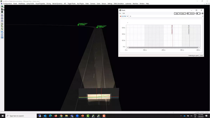Screen dimensions: 210x118
Task: Open the Aux Plugins menu
Action: pyautogui.click(x=80, y=4)
